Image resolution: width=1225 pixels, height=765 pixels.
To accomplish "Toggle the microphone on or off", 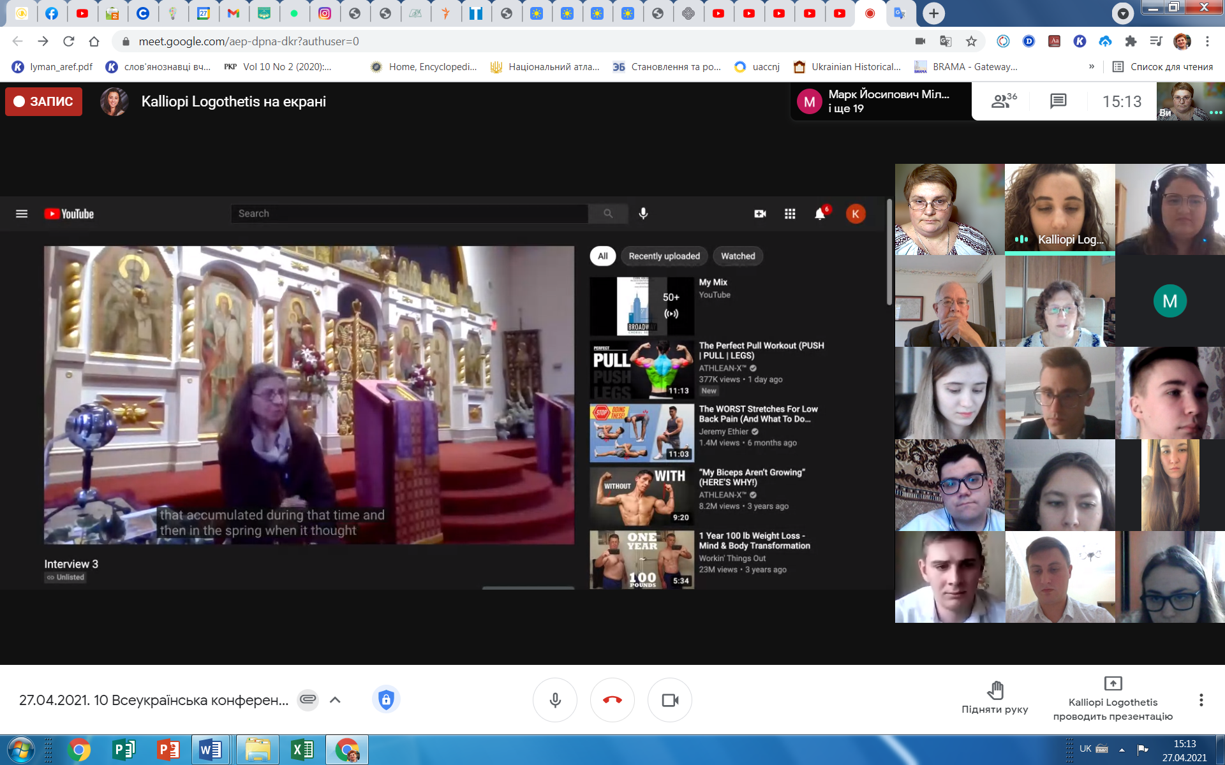I will coord(554,700).
